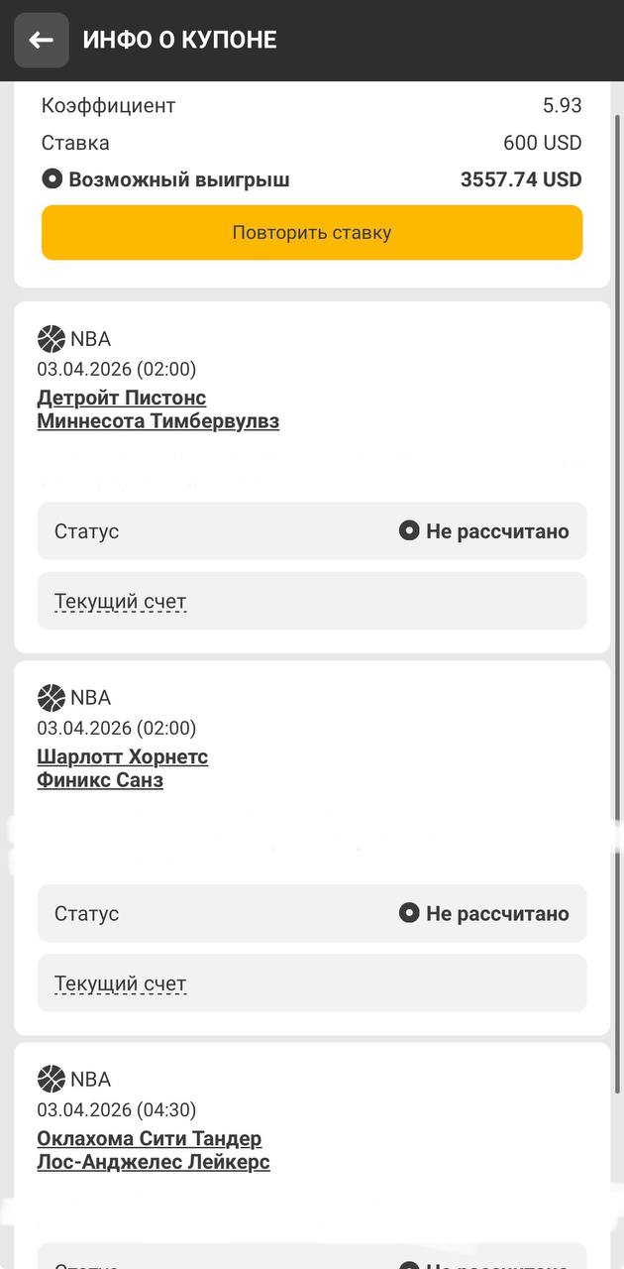Open the Лос-Анджелес Лейкерс team link
This screenshot has width=624, height=1269.
[x=154, y=1162]
